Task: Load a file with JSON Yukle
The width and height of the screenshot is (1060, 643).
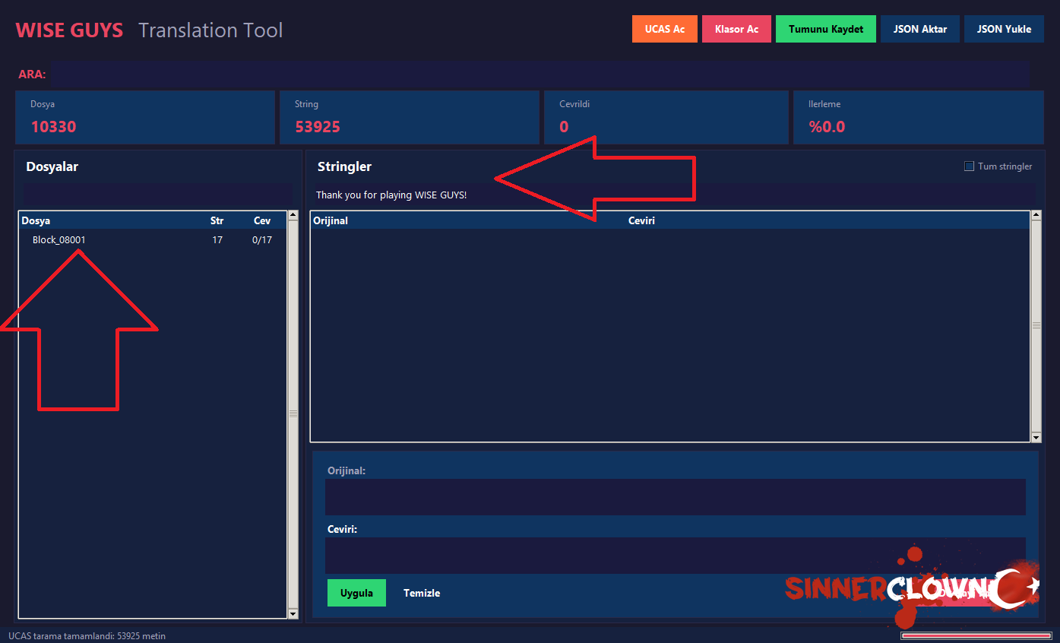Action: click(1003, 29)
